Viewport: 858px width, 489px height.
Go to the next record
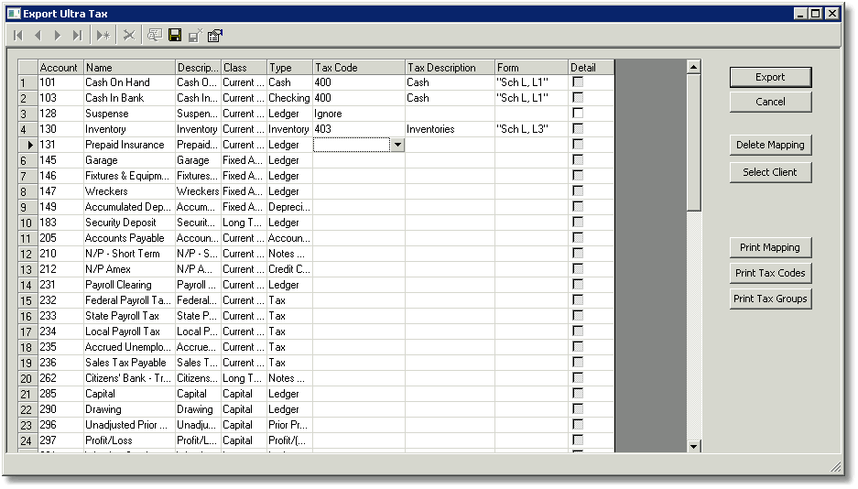tap(58, 36)
